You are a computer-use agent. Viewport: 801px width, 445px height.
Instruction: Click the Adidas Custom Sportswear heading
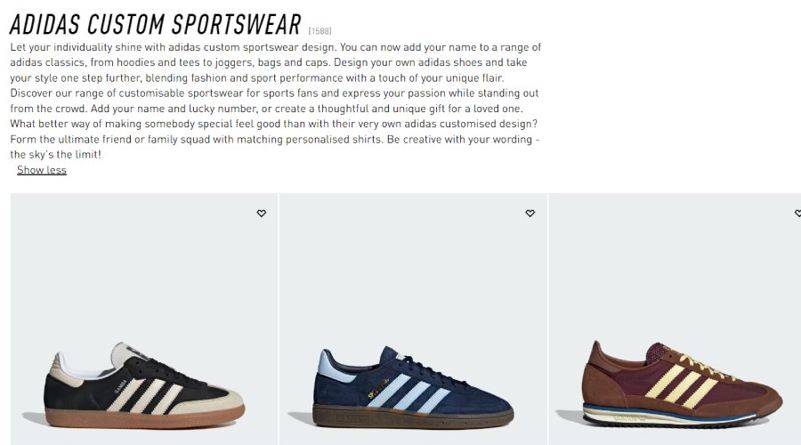pyautogui.click(x=155, y=24)
